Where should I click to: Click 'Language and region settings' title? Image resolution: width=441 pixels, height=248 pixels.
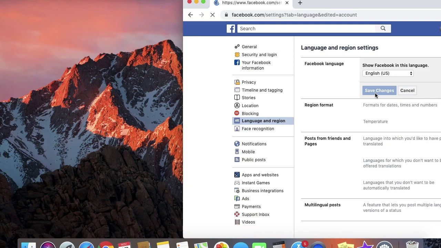[x=340, y=48]
